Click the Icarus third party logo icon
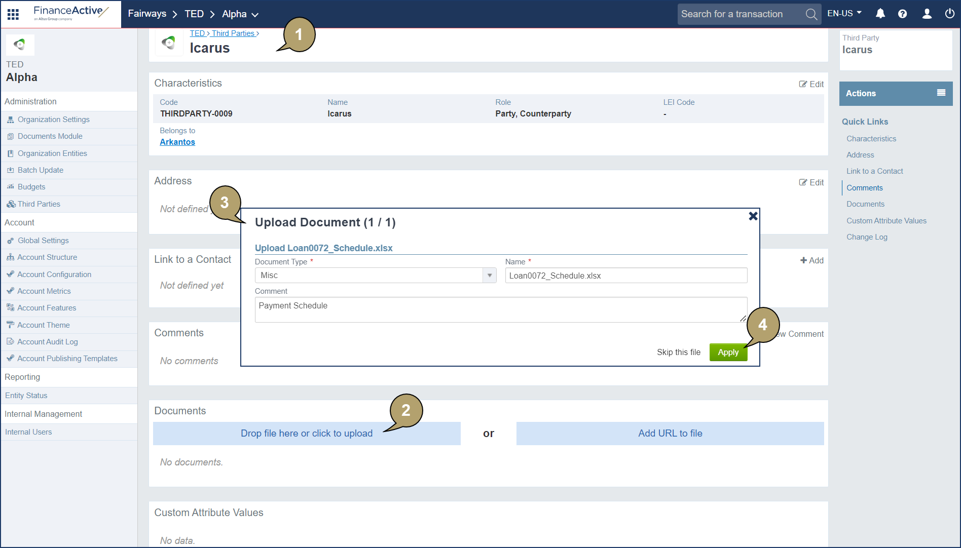The image size is (961, 548). 169,43
